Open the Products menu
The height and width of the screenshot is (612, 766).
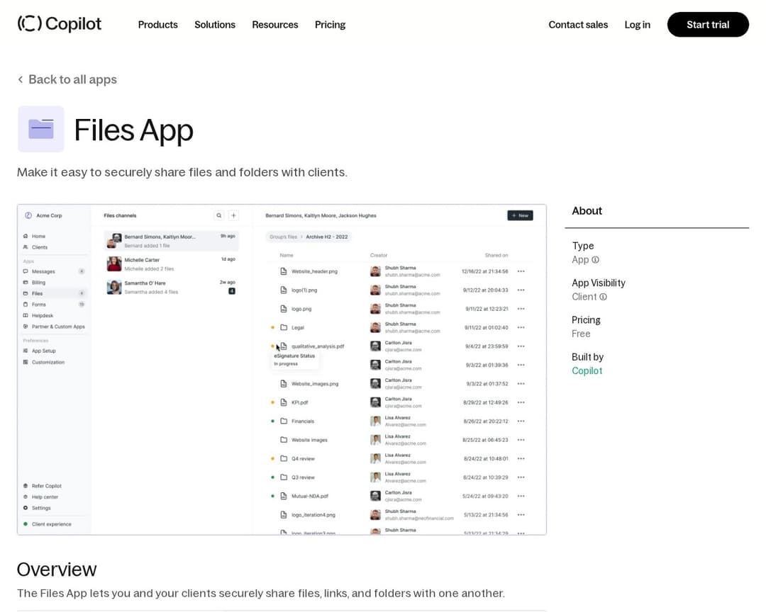tap(157, 25)
